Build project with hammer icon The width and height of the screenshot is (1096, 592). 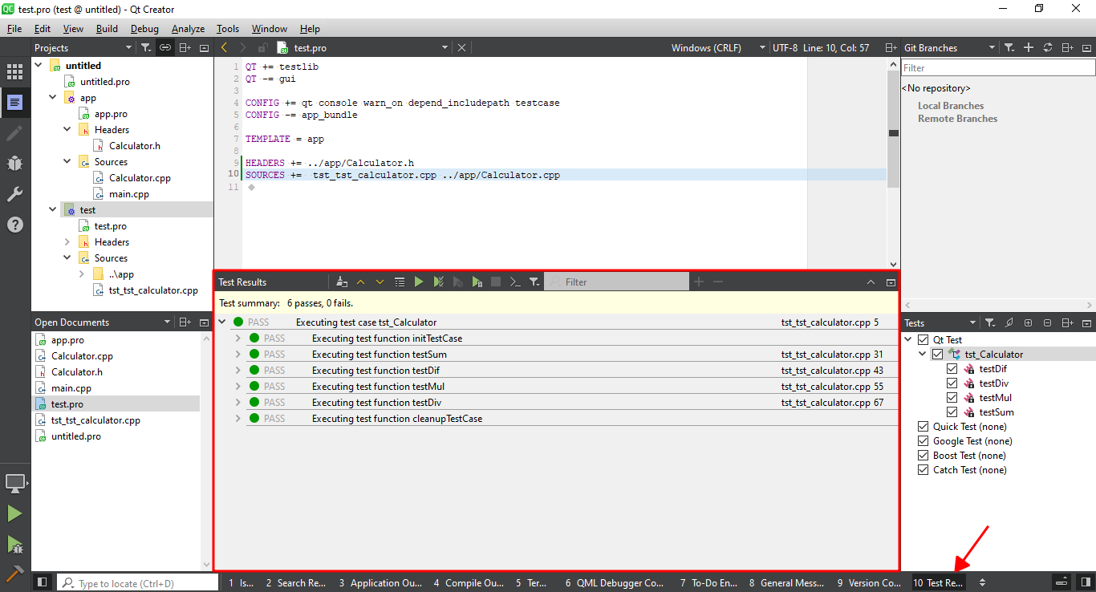[x=14, y=574]
